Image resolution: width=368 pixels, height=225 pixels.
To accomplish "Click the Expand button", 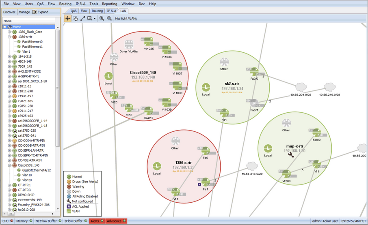I will 40,12.
